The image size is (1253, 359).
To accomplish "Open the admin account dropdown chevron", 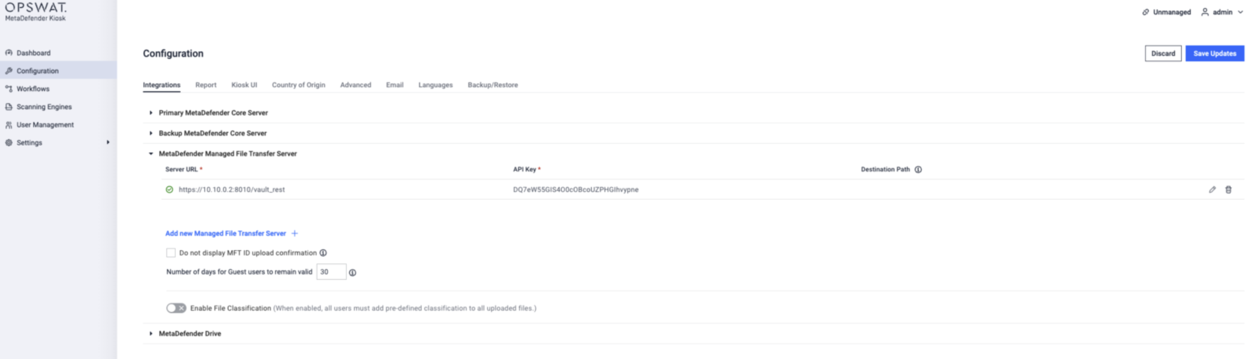I will [1240, 12].
